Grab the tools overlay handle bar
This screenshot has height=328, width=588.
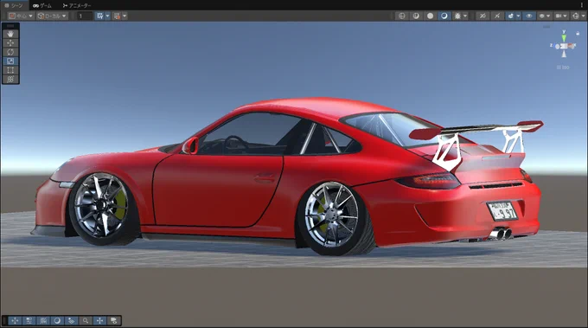click(10, 26)
